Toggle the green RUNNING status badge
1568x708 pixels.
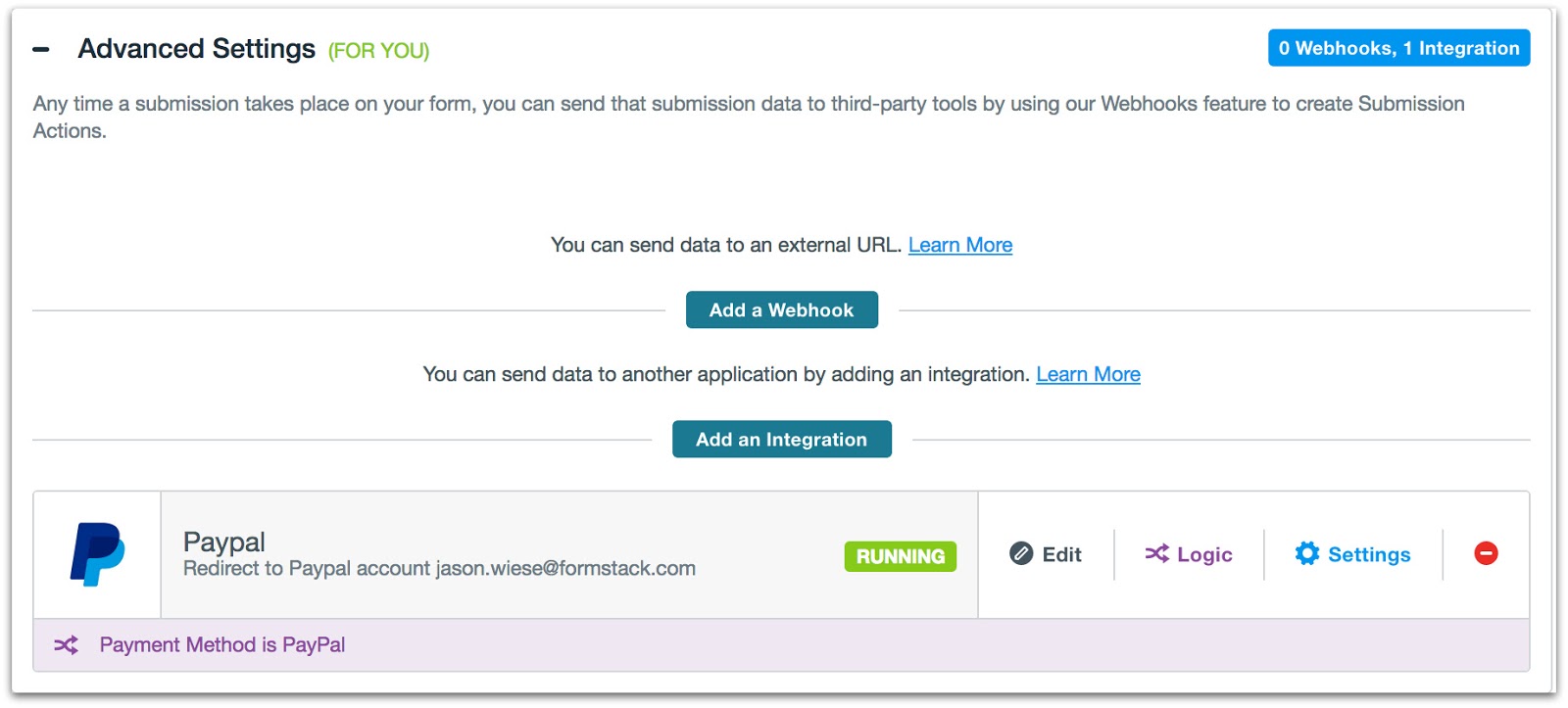click(x=900, y=556)
